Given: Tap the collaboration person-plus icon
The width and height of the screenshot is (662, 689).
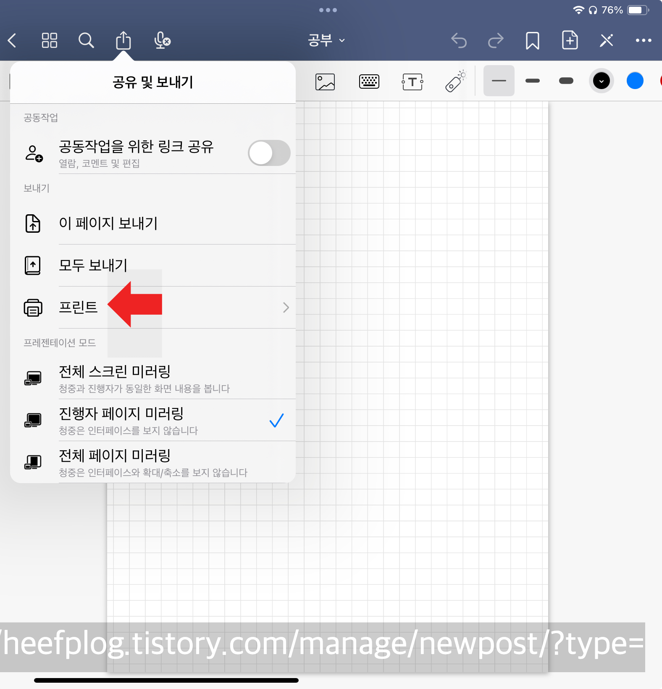Looking at the screenshot, I should click(34, 153).
